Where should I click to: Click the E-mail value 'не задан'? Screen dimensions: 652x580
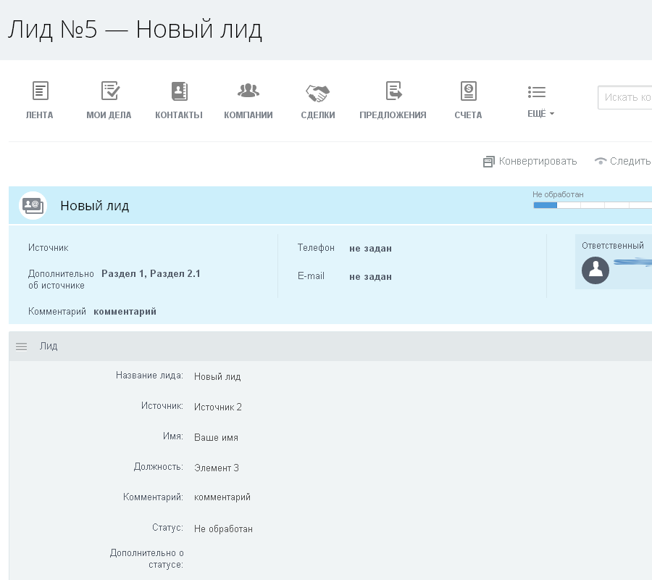pos(370,277)
